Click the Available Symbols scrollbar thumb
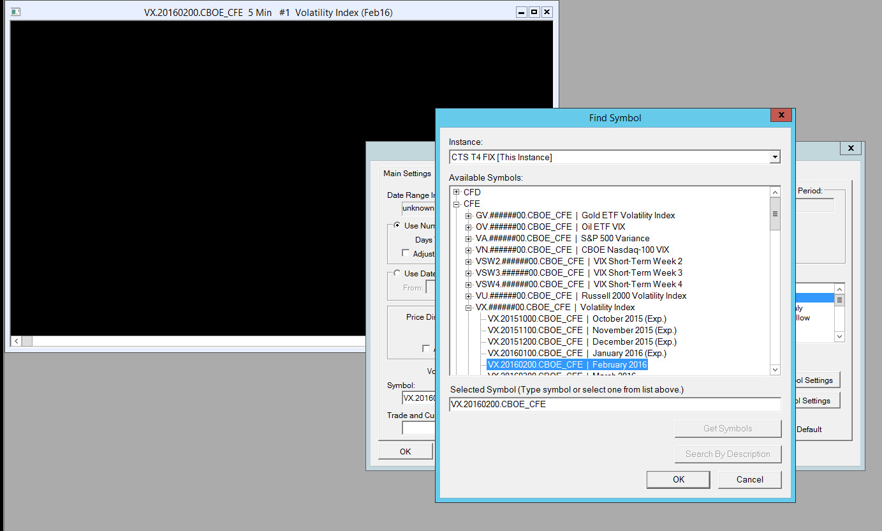The width and height of the screenshot is (882, 531). [x=775, y=214]
